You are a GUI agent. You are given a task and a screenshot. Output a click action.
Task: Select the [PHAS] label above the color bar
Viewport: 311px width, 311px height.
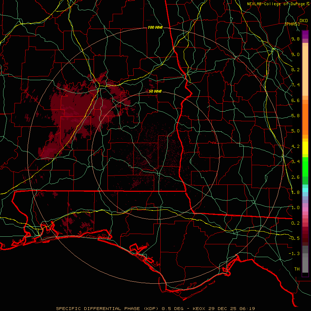(x=292, y=24)
